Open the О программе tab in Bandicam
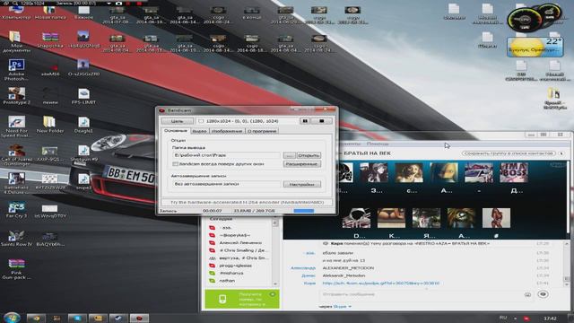The width and height of the screenshot is (574, 323). pyautogui.click(x=262, y=131)
